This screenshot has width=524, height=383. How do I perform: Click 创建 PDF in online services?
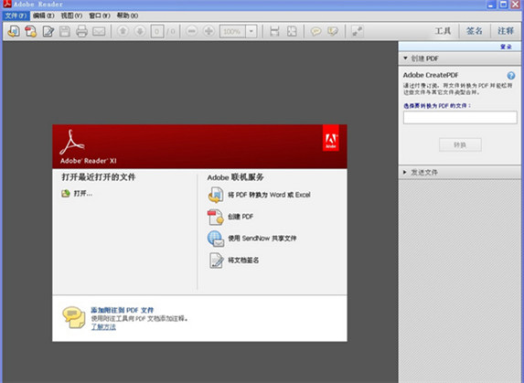pyautogui.click(x=241, y=217)
